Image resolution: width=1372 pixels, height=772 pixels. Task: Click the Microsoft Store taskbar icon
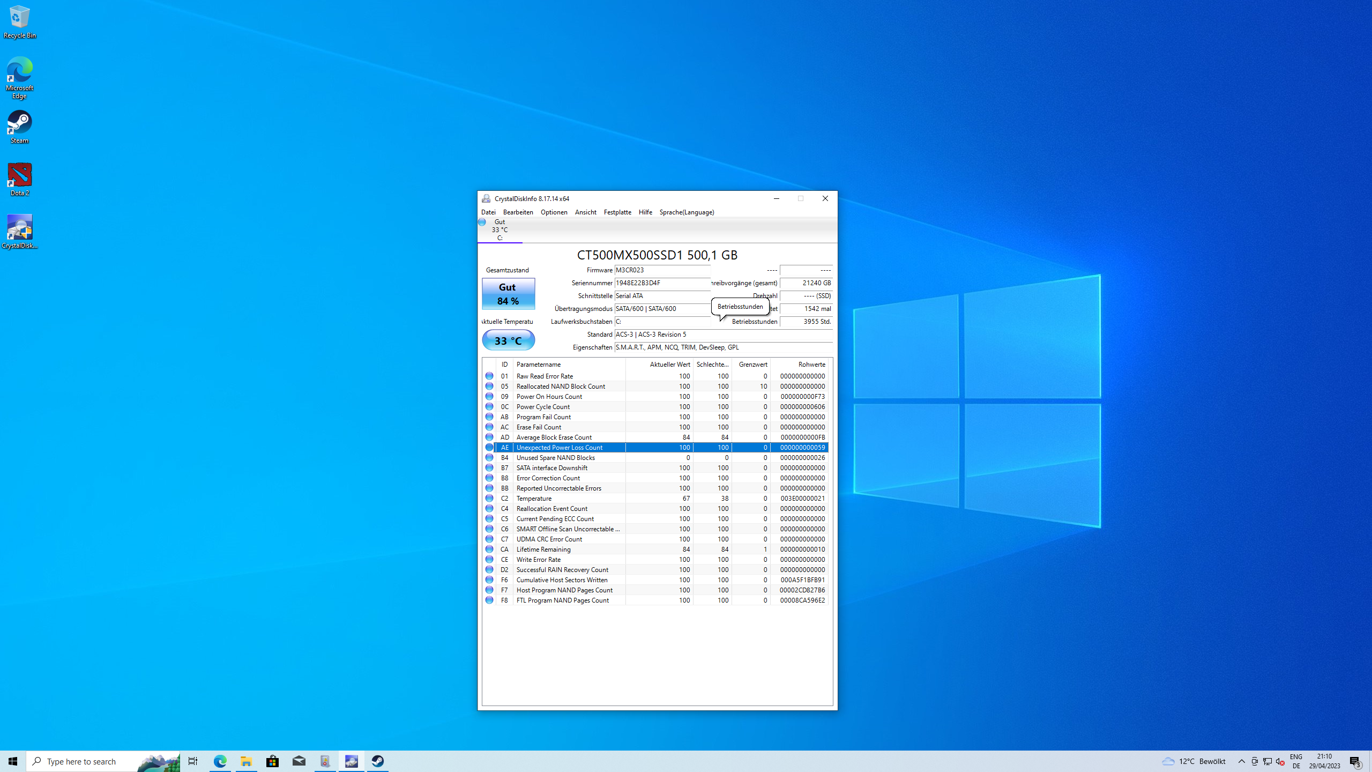[272, 761]
